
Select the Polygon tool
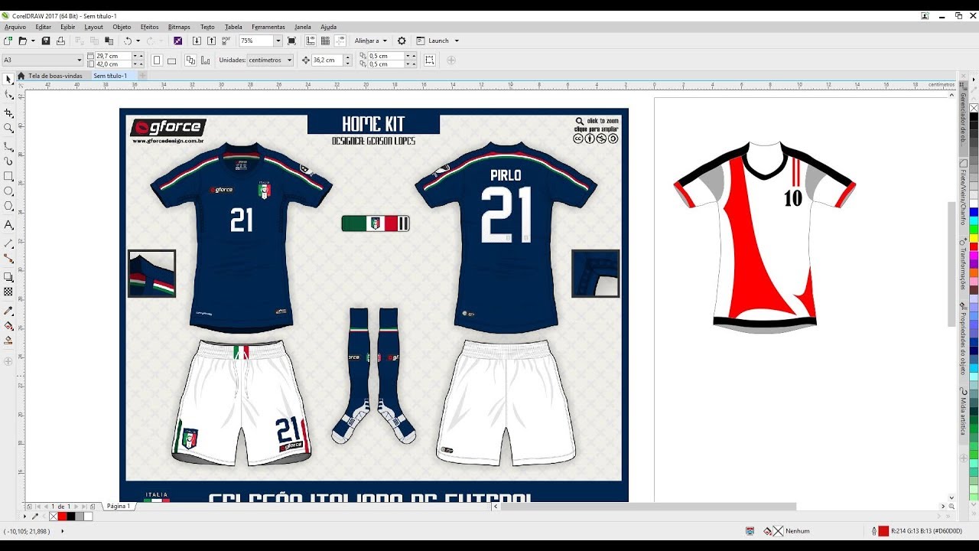(8, 206)
